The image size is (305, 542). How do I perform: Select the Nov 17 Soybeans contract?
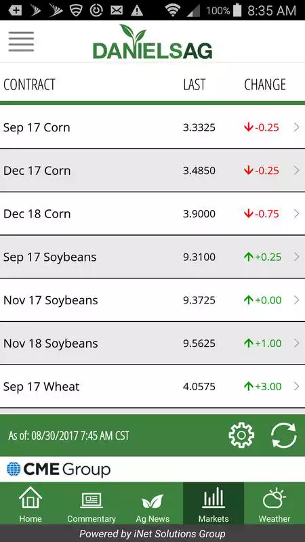(152, 300)
